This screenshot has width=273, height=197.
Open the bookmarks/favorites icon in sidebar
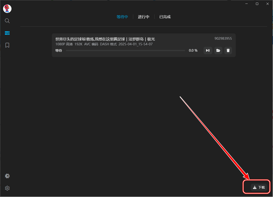[7, 45]
